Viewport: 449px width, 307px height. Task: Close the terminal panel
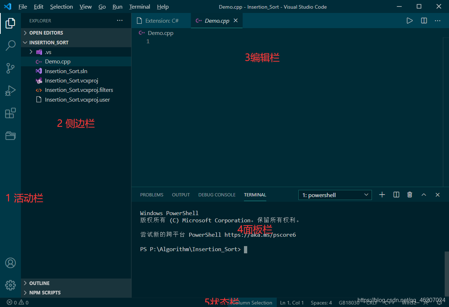pyautogui.click(x=437, y=195)
